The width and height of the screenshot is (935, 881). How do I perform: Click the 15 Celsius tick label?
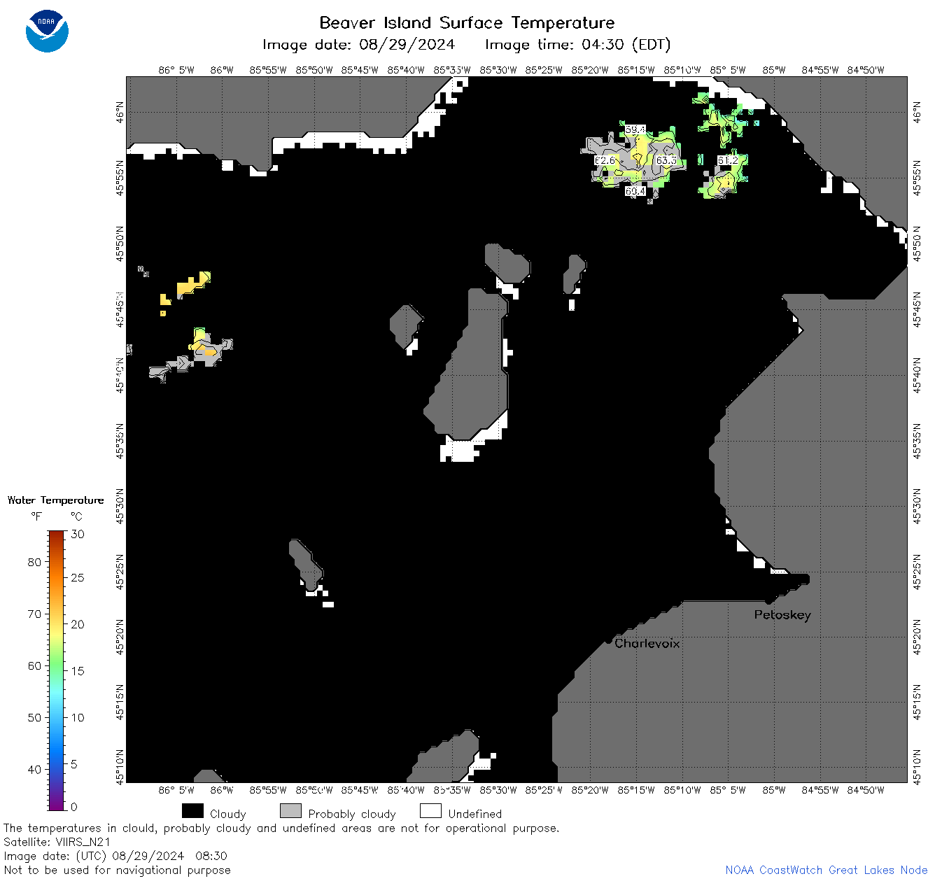tap(77, 670)
